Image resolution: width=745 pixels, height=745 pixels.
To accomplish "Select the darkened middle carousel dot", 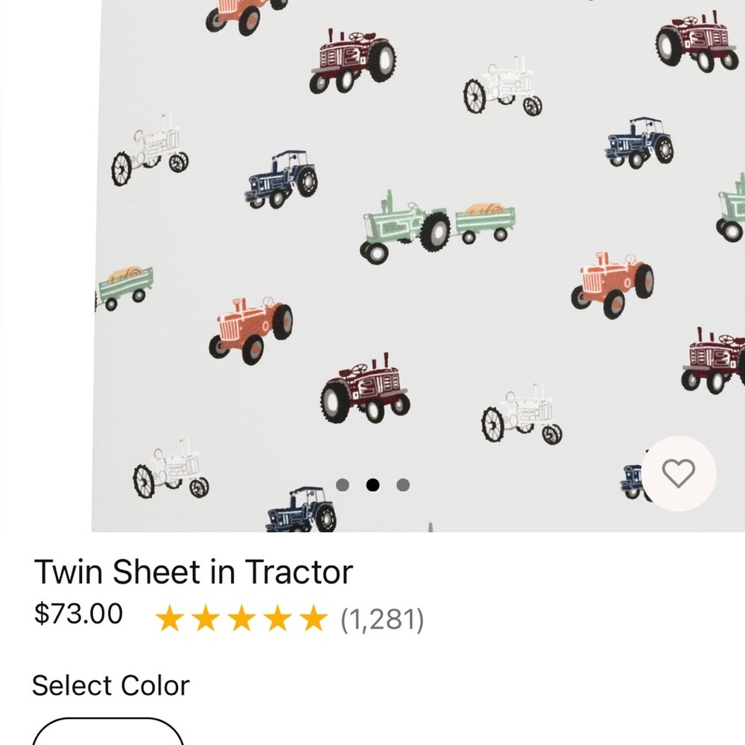I will coord(372,484).
